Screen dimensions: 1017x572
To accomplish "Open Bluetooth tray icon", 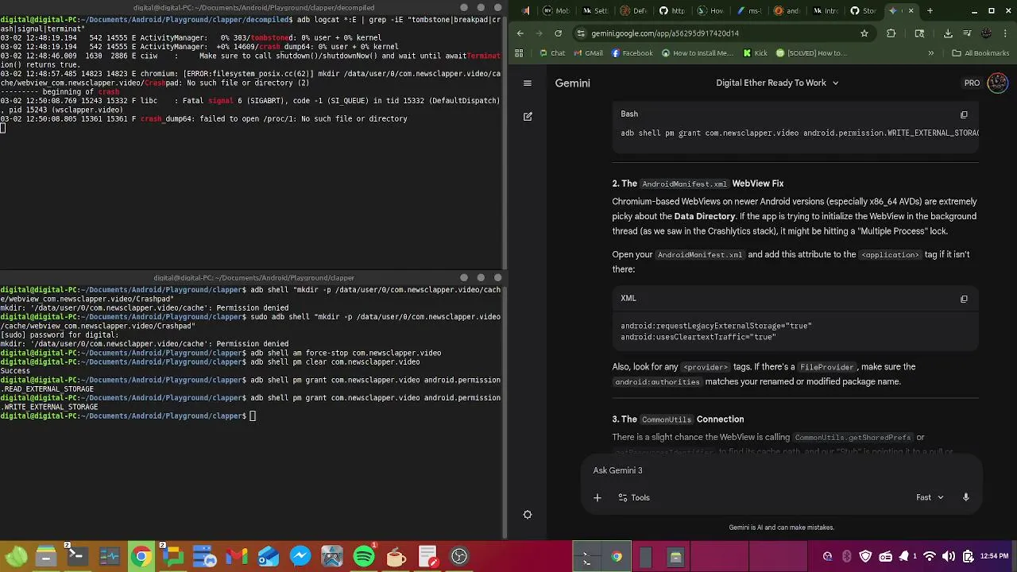I will (x=846, y=556).
